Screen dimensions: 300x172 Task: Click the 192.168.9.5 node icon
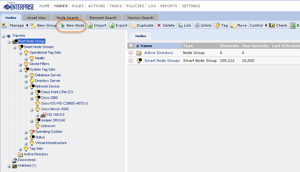(x=43, y=115)
